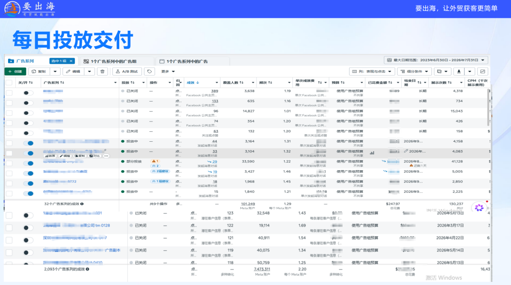This screenshot has width=511, height=285.
Task: Click the three-dots more icon under highlighted campaign
Action: (106, 156)
